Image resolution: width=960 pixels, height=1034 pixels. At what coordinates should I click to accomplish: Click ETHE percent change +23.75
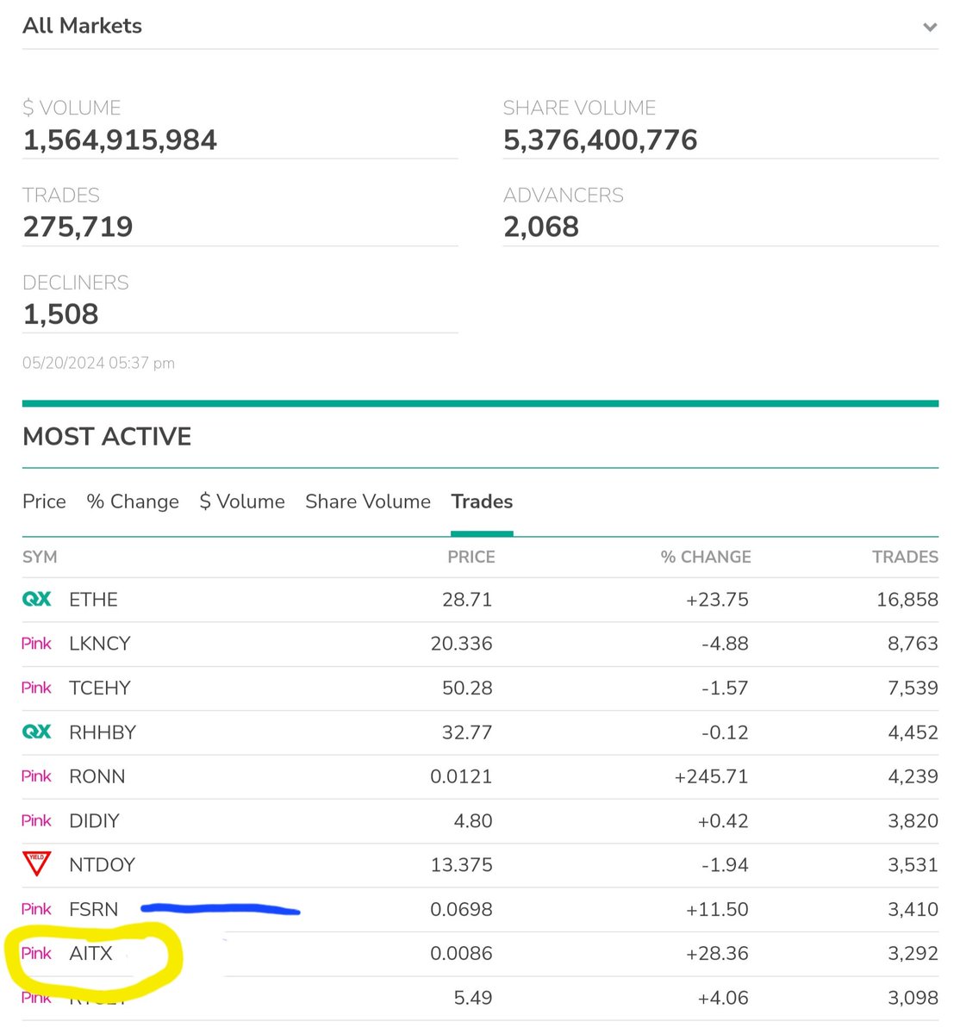(717, 600)
